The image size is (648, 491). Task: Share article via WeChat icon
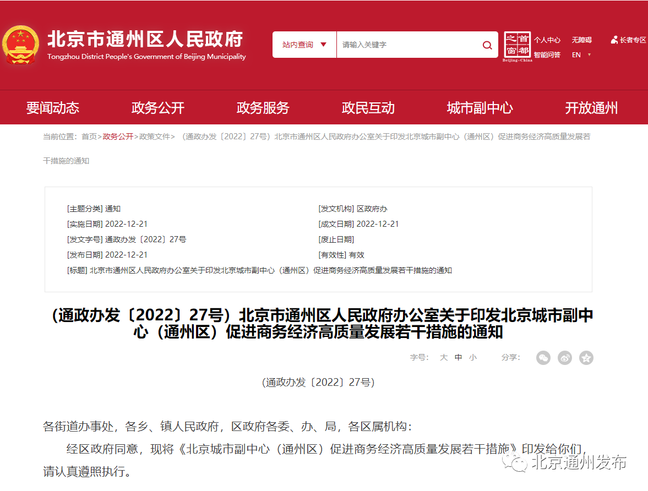tap(543, 357)
